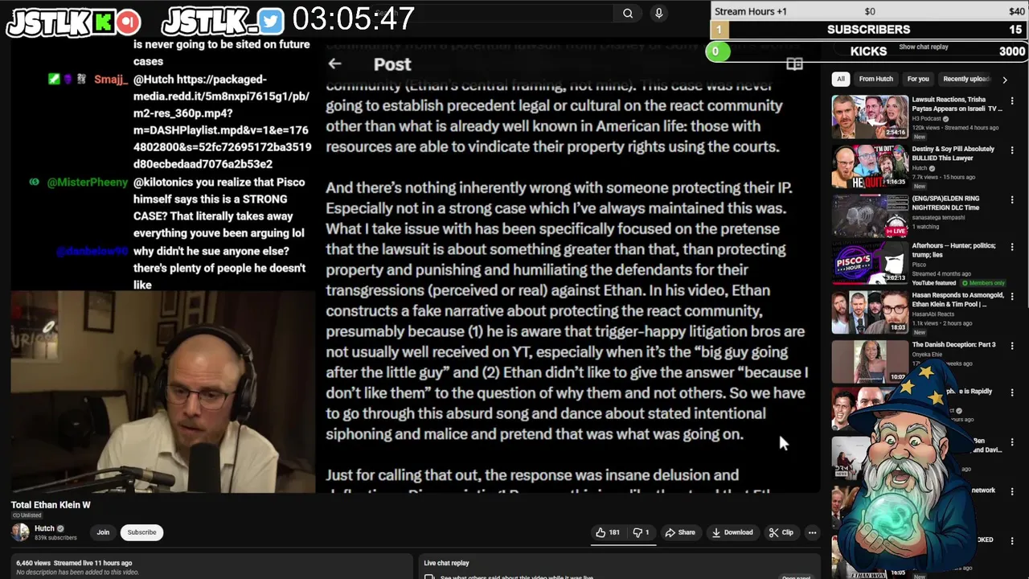Click the Show chat replay label
Image resolution: width=1029 pixels, height=579 pixels.
[924, 47]
